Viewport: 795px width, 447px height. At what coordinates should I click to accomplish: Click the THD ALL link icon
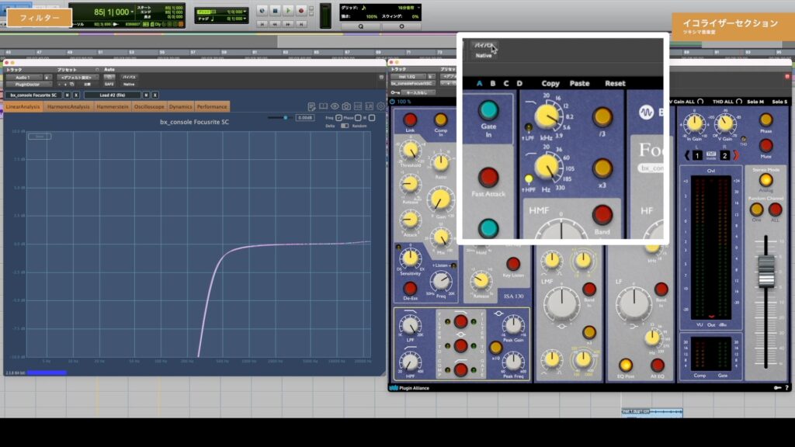click(x=739, y=102)
